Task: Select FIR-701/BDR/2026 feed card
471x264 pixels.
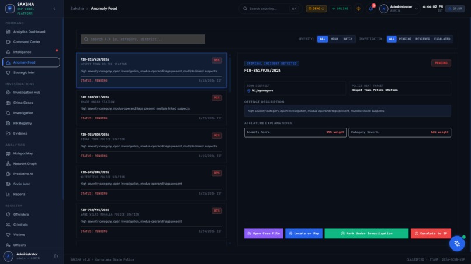Action: (x=151, y=146)
